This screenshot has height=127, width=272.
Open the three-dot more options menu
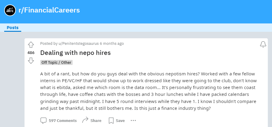click(x=133, y=120)
